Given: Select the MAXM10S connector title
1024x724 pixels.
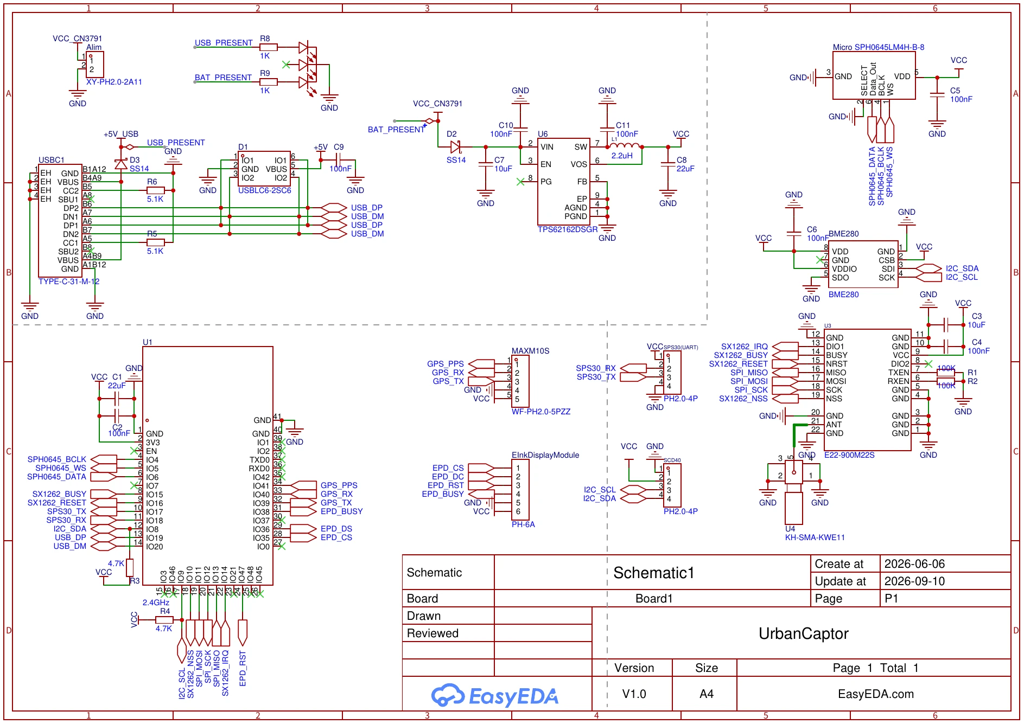Looking at the screenshot, I should point(530,351).
